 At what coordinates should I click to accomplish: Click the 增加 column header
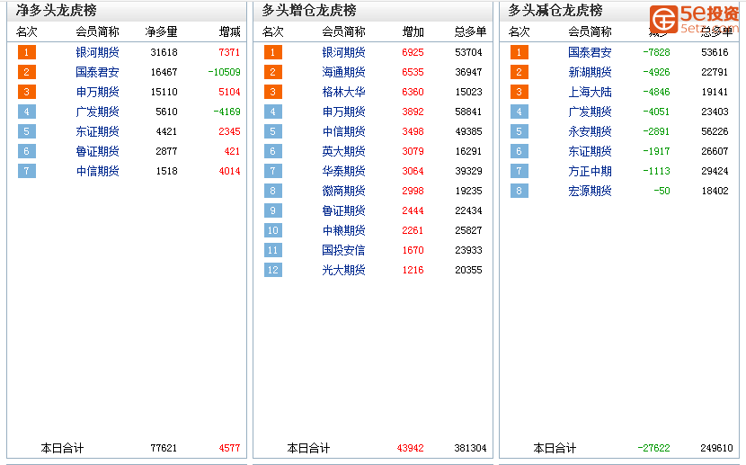(413, 31)
